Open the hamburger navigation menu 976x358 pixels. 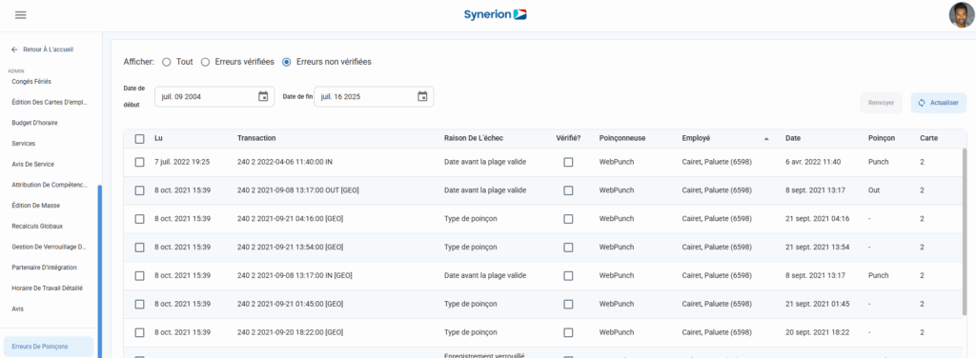tap(21, 15)
